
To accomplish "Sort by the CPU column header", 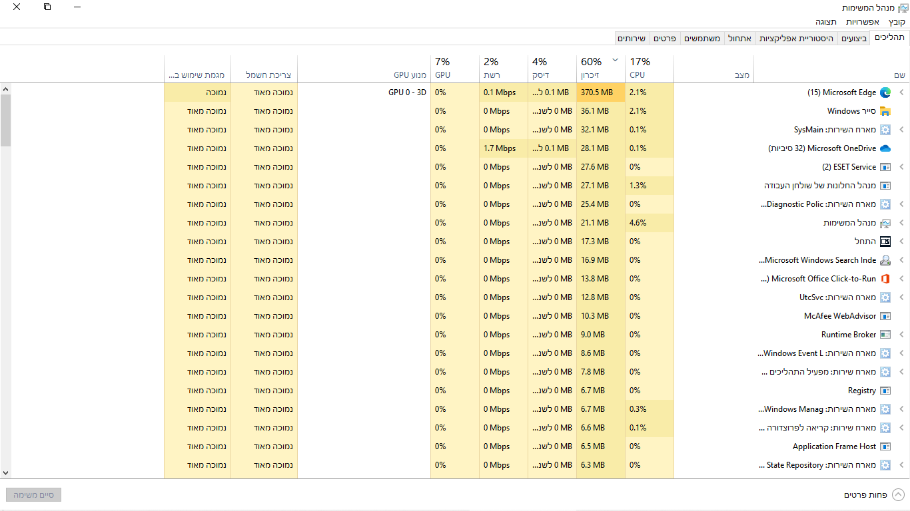I will 650,69.
